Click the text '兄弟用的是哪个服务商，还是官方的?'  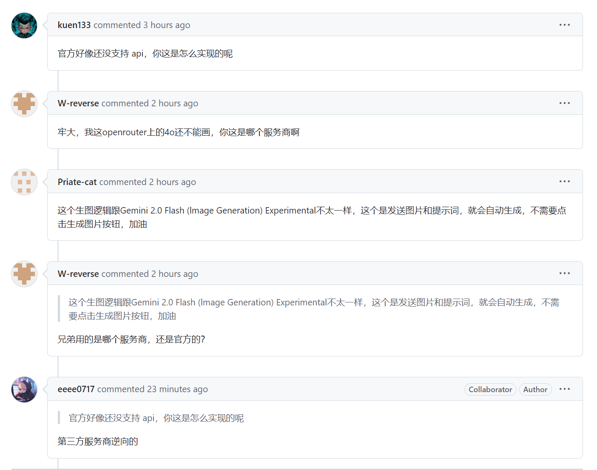(x=131, y=339)
